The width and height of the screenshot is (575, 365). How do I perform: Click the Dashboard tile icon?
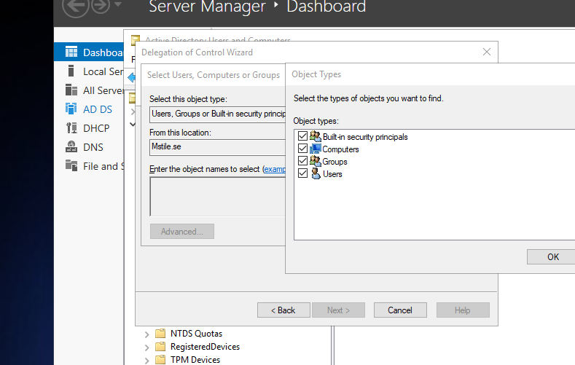(71, 52)
